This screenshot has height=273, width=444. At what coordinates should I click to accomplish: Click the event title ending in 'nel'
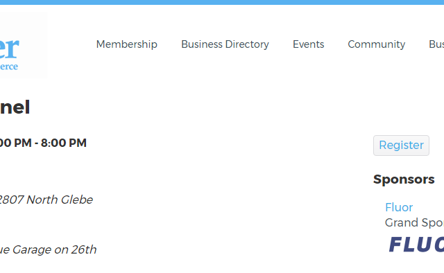pyautogui.click(x=15, y=107)
